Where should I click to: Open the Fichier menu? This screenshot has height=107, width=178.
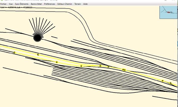pos(3,4)
